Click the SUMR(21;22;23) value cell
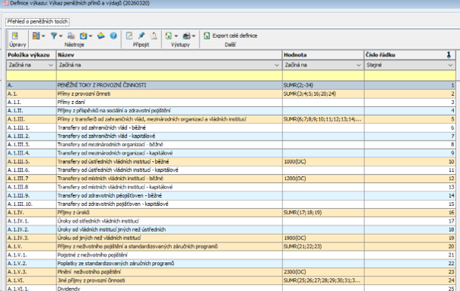Image resolution: width=460 pixels, height=291 pixels. [x=323, y=246]
